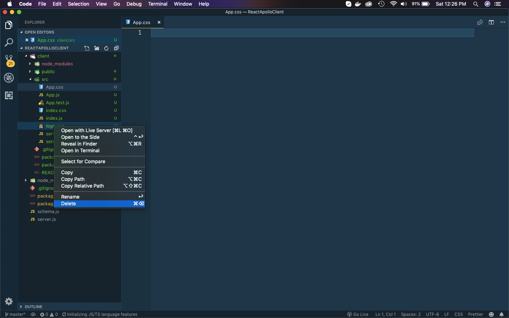The image size is (509, 318).
Task: Change indentation via Spaces: 2
Action: 411,314
